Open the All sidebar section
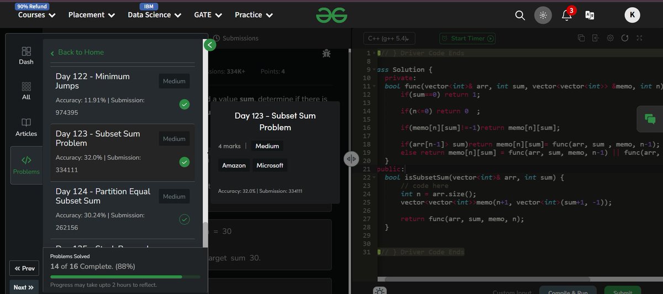The image size is (663, 294). point(26,91)
